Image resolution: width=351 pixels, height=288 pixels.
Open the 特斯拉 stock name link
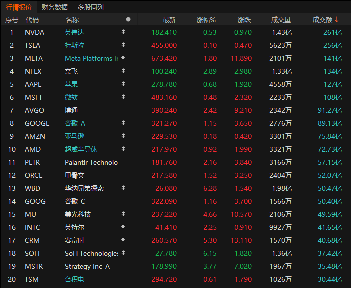(x=74, y=45)
